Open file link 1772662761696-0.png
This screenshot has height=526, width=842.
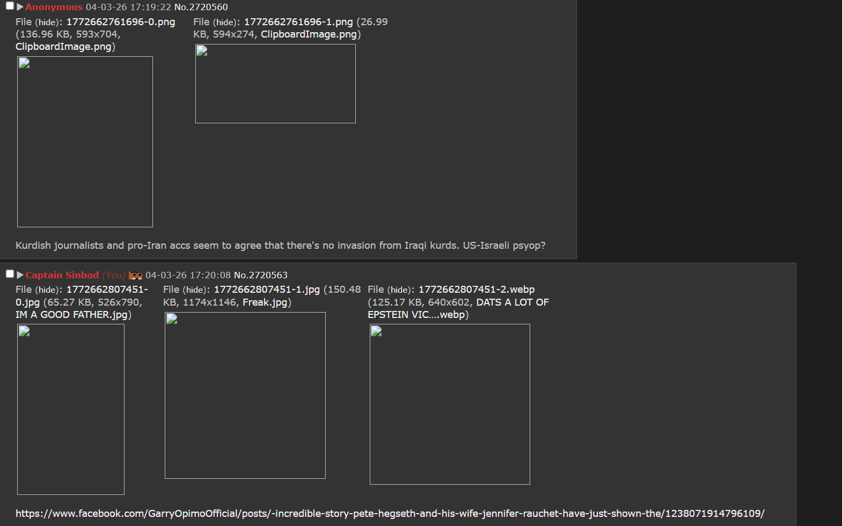[x=120, y=22]
